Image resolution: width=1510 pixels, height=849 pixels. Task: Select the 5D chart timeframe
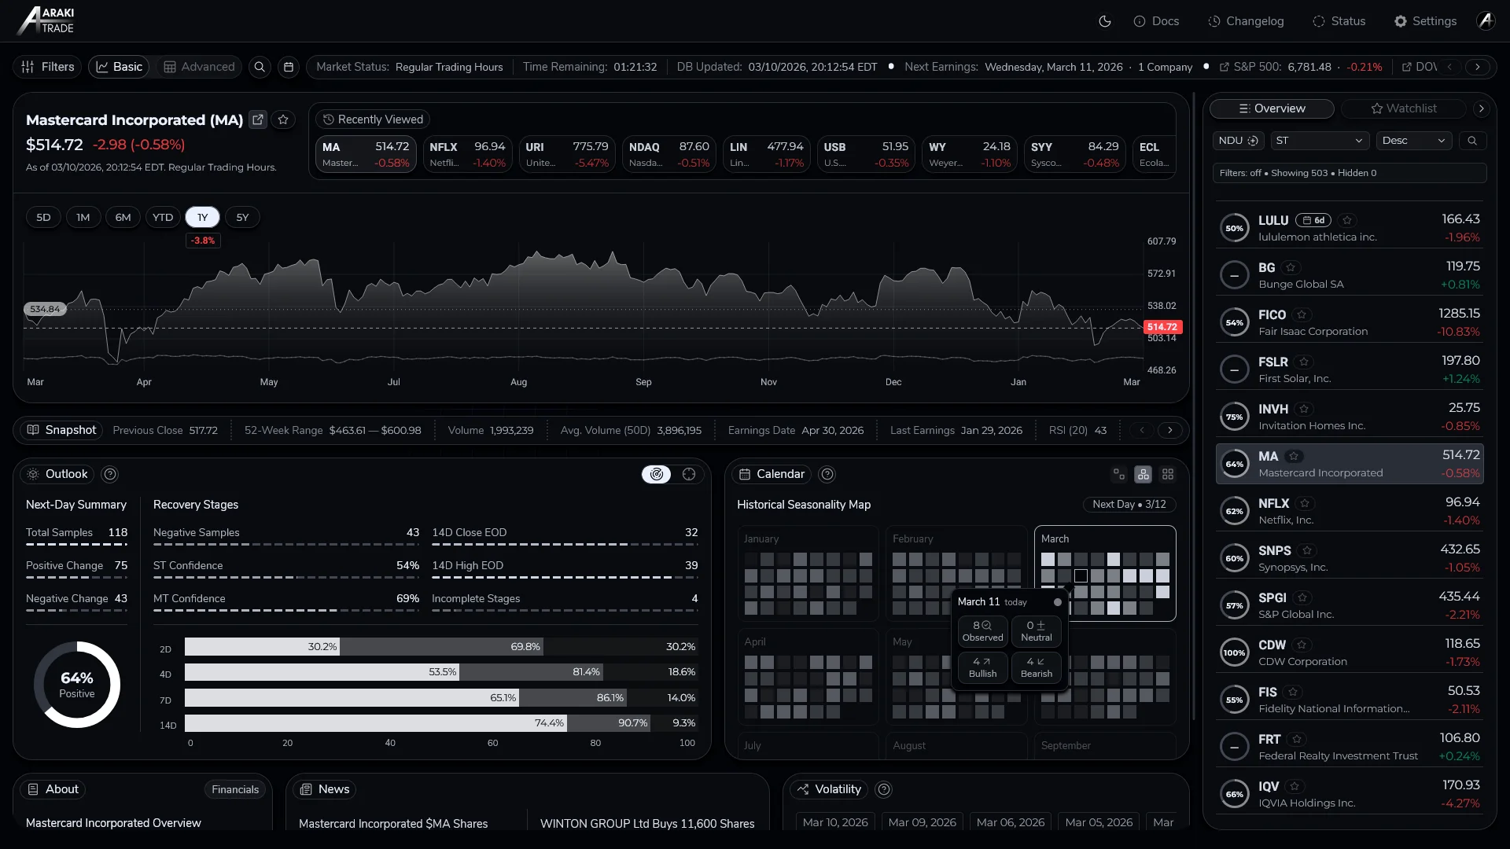tap(43, 217)
